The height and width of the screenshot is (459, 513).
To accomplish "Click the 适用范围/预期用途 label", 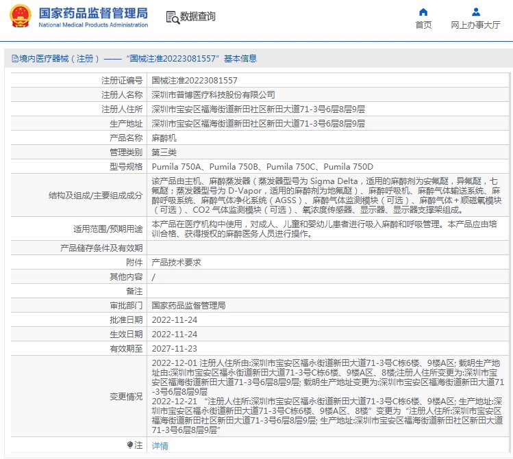I will [x=108, y=228].
